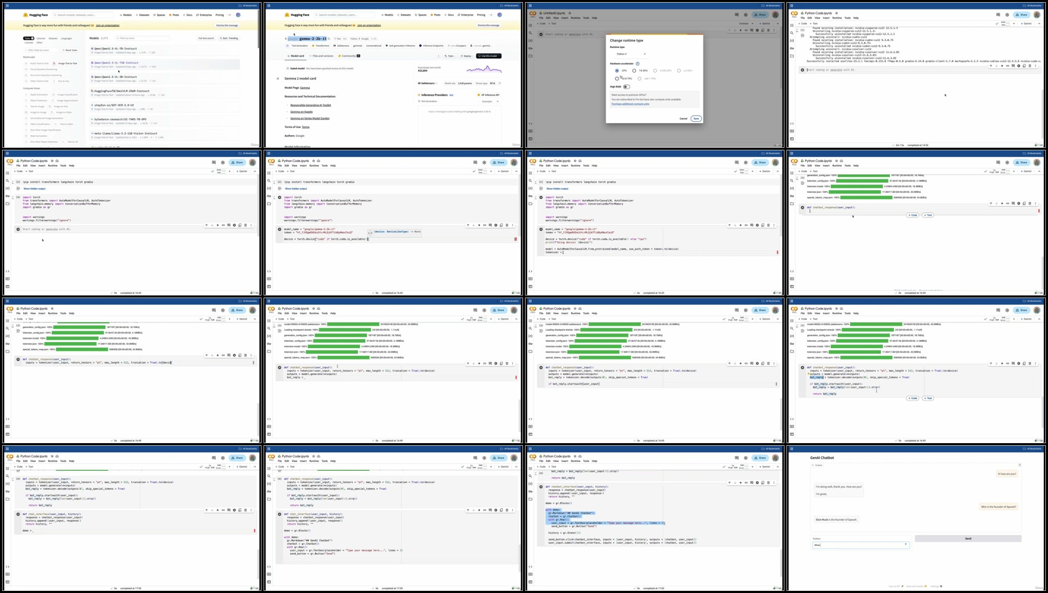Select the T4 GPU accelerator
The image size is (1048, 593).
(x=634, y=70)
